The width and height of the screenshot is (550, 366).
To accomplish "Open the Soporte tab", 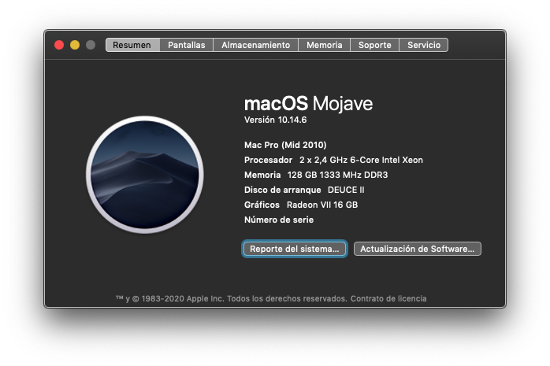I will 374,45.
